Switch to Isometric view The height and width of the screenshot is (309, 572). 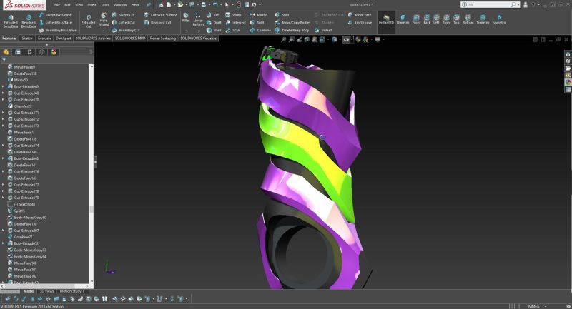(499, 20)
